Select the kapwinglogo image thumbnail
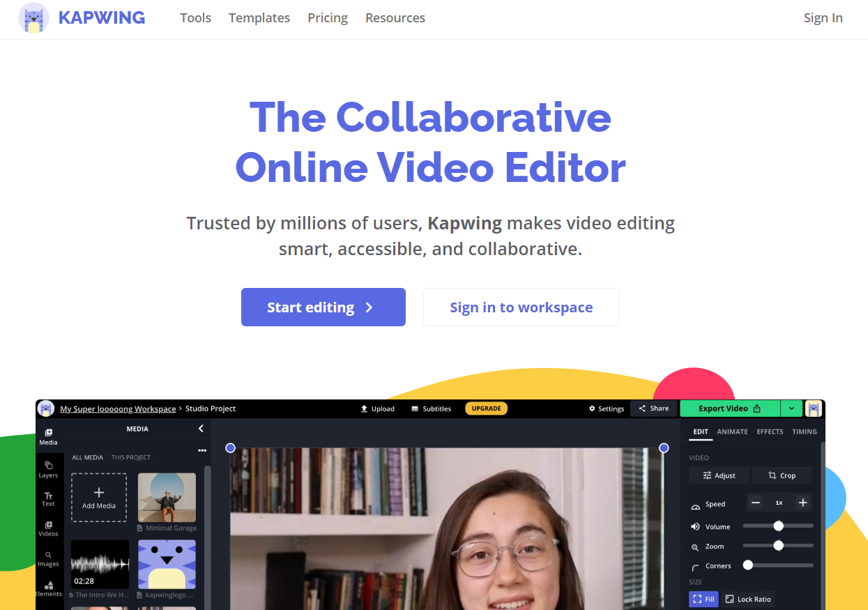The height and width of the screenshot is (610, 868). [x=167, y=564]
